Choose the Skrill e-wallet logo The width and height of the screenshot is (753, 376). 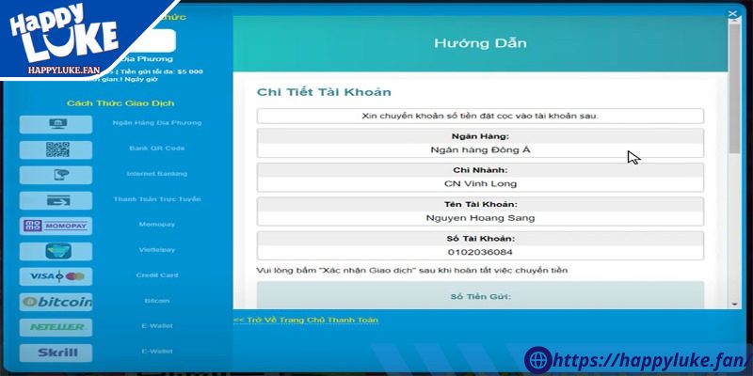pyautogui.click(x=56, y=352)
